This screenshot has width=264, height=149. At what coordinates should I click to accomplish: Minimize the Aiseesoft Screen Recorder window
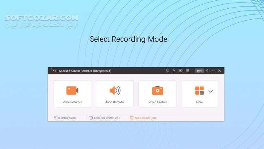click(x=213, y=71)
